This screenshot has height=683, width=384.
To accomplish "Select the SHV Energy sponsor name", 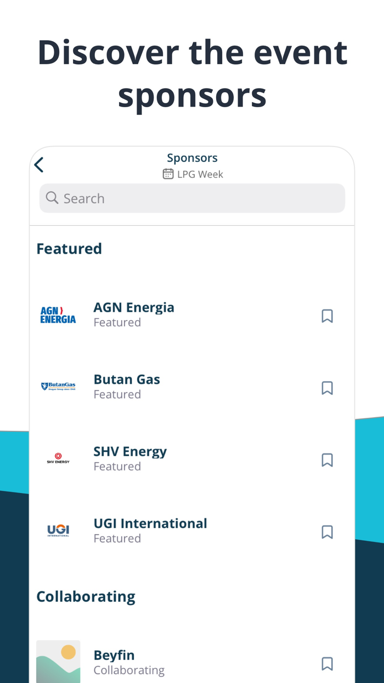I will point(130,451).
